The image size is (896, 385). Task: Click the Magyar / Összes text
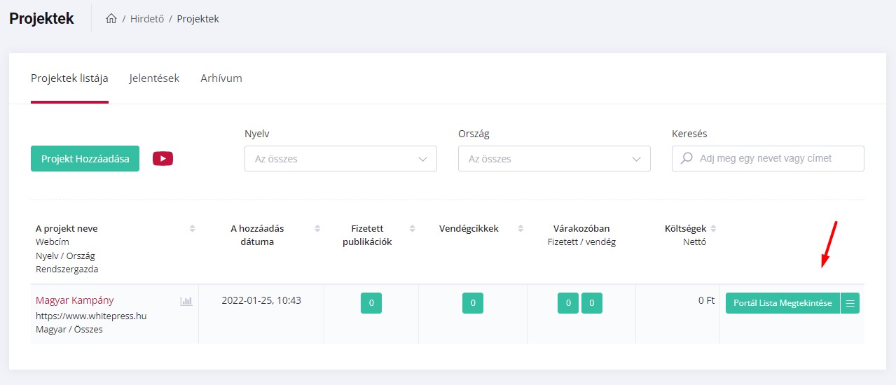coord(69,329)
